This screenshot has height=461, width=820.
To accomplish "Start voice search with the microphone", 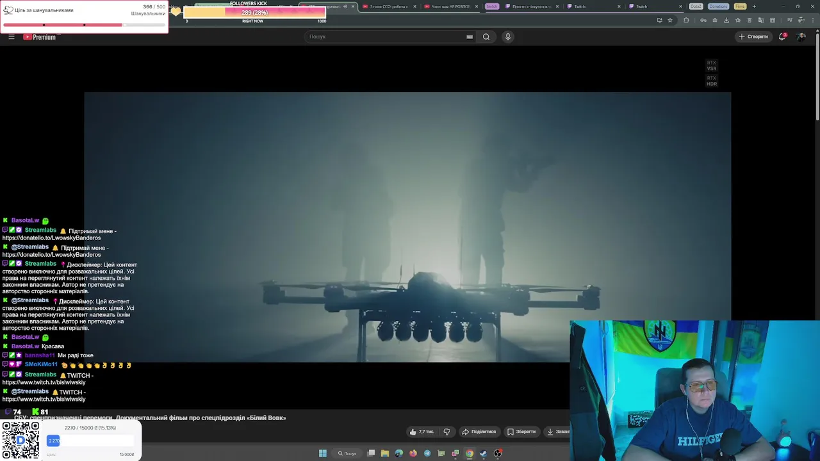I will click(508, 36).
